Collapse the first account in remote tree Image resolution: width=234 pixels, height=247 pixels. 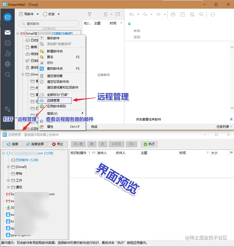pyautogui.click(x=3, y=153)
